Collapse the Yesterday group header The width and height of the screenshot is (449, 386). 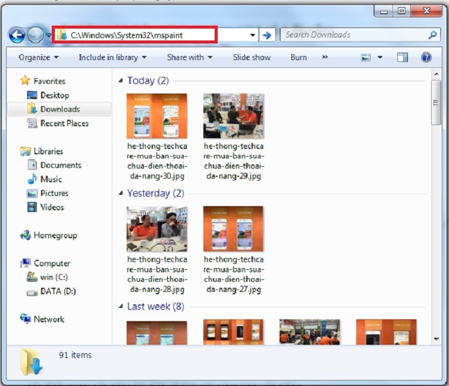point(121,194)
